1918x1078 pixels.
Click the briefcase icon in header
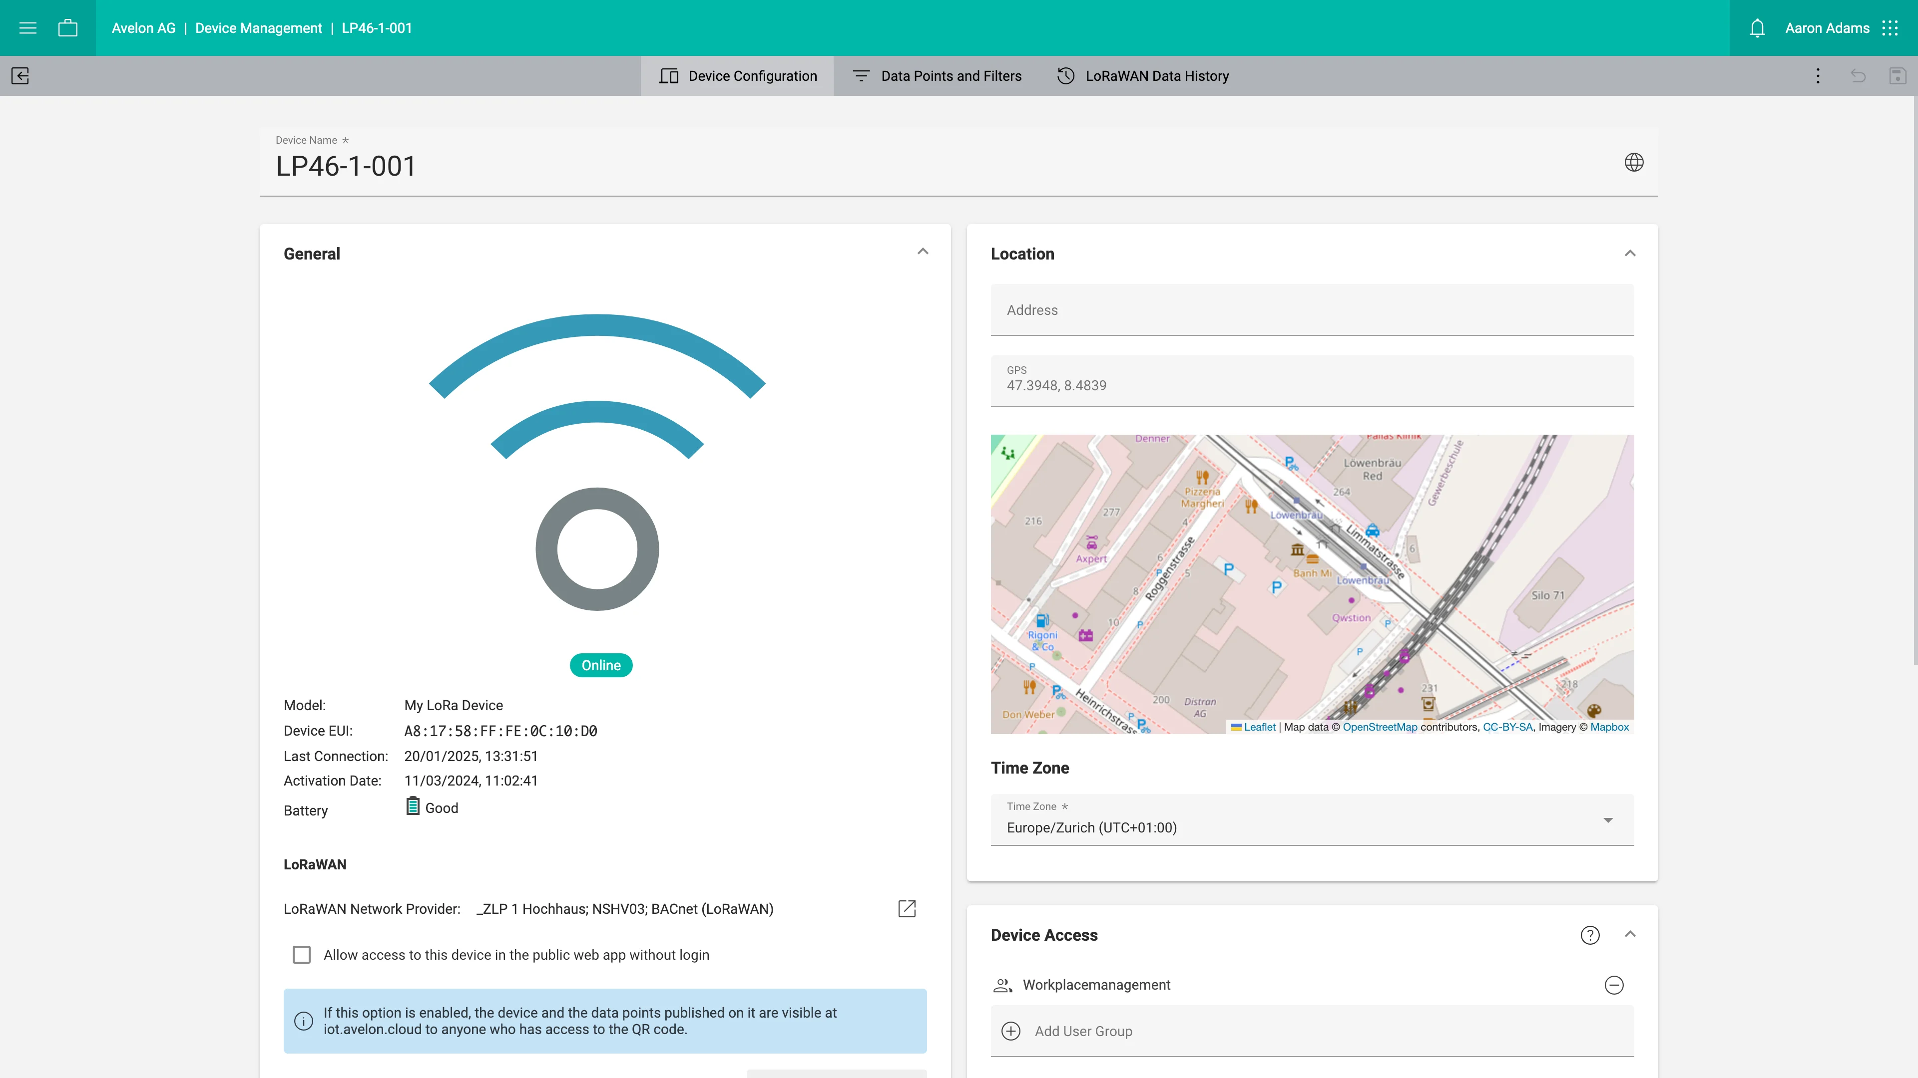(x=68, y=28)
